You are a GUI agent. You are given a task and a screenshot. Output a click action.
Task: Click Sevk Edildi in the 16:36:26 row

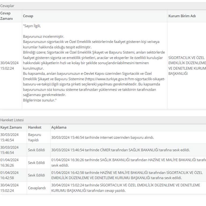click(36, 163)
